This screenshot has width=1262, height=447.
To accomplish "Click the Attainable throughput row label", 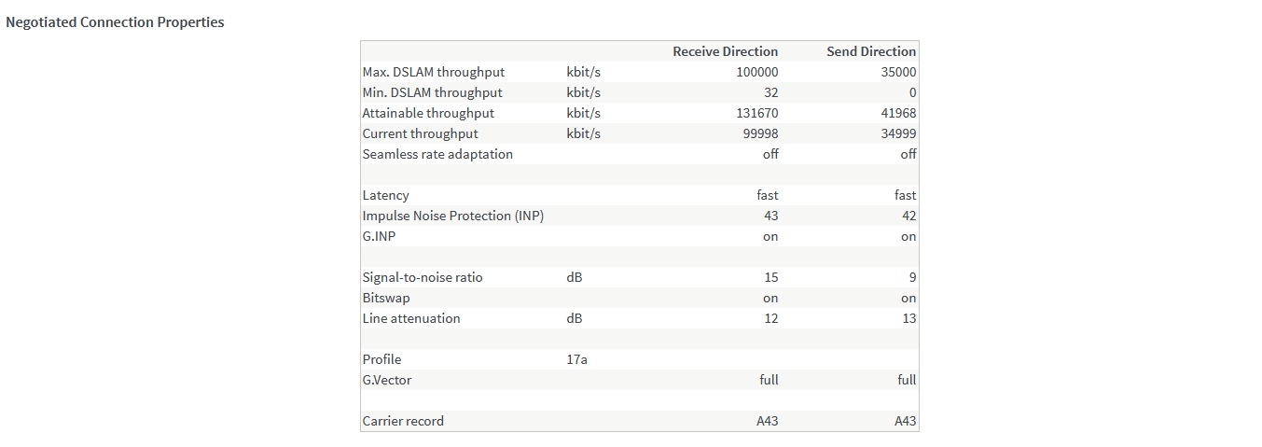I will pos(428,113).
